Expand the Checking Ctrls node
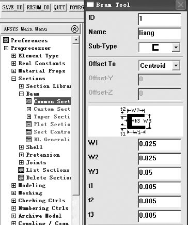Screen dimensions: 188x225 (14, 201)
